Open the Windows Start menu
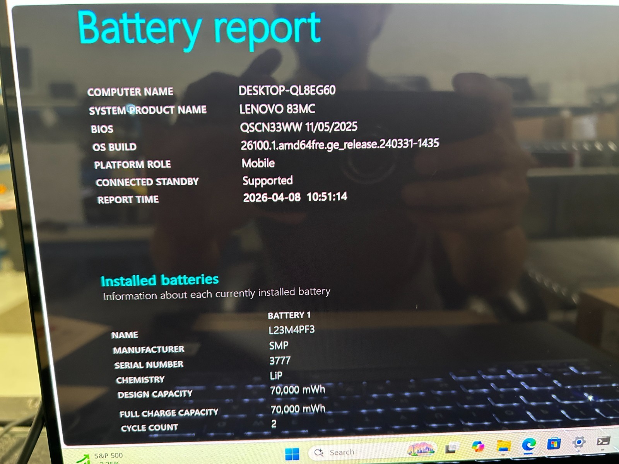 tap(292, 454)
